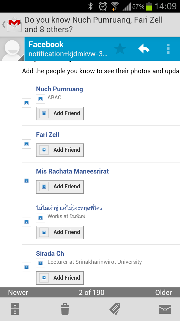Add Nuch Pumruang as friend
180x321 pixels.
tap(60, 113)
